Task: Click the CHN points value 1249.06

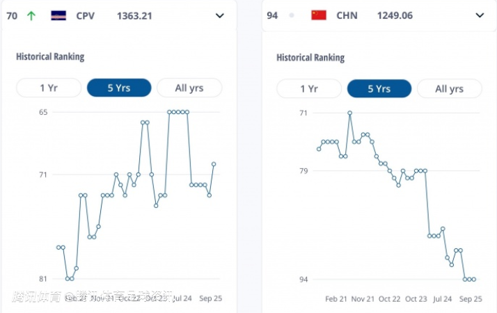Action: tap(393, 15)
